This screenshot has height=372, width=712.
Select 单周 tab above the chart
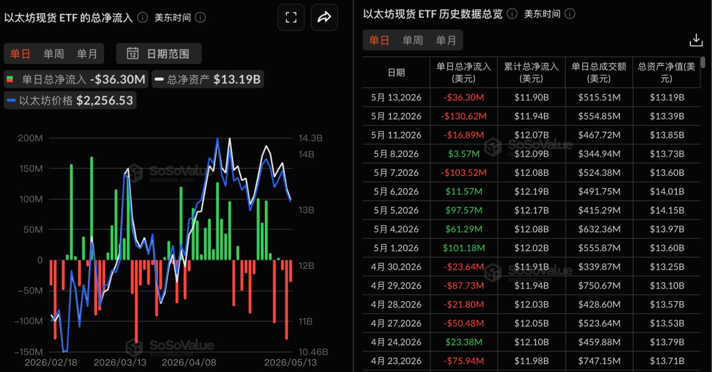tap(54, 54)
